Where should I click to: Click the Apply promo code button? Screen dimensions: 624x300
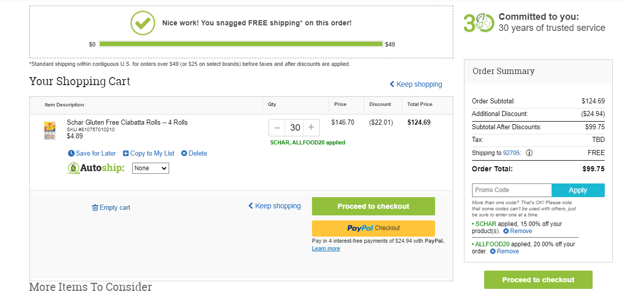pyautogui.click(x=578, y=190)
